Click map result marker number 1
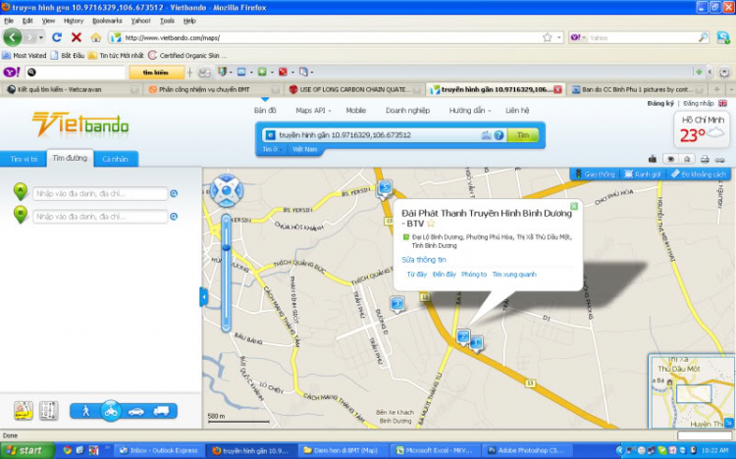This screenshot has width=736, height=459. click(476, 343)
